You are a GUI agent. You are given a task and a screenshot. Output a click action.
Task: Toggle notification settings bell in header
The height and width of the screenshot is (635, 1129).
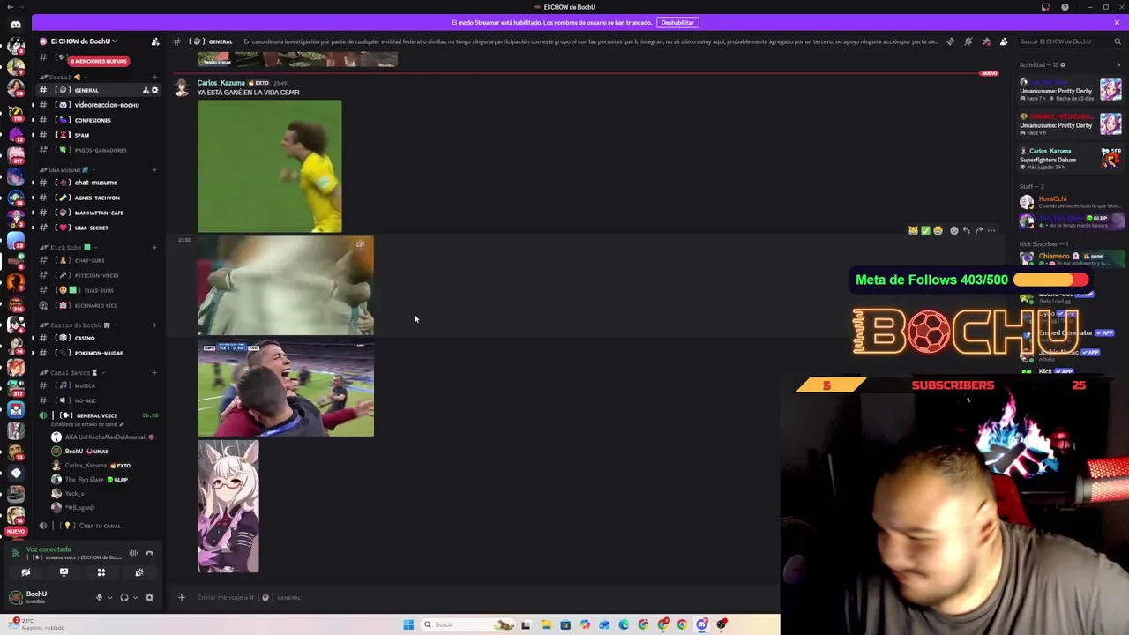pos(968,41)
